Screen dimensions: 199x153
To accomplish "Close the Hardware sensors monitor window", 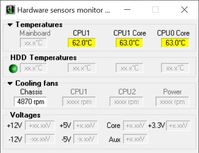I will 184,10.
